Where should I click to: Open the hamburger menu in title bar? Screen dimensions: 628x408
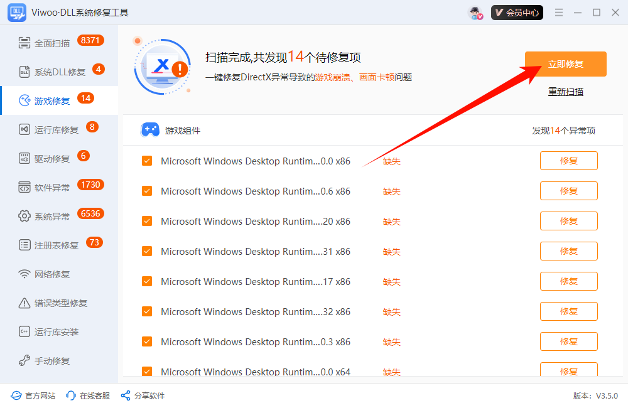(x=559, y=13)
